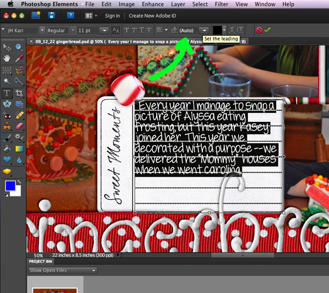329x293 pixels.
Task: Open the Layer menu
Action: click(178, 4)
